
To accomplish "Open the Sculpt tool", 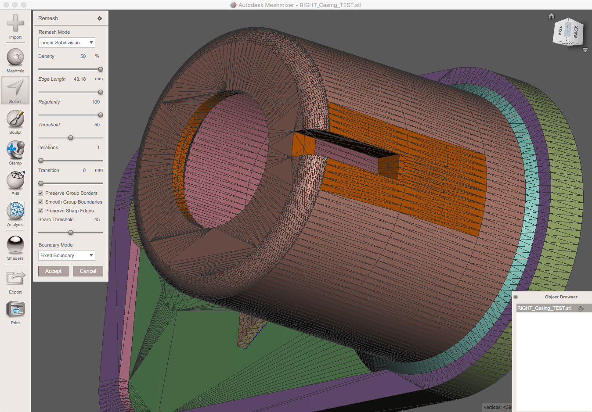I will pyautogui.click(x=15, y=122).
